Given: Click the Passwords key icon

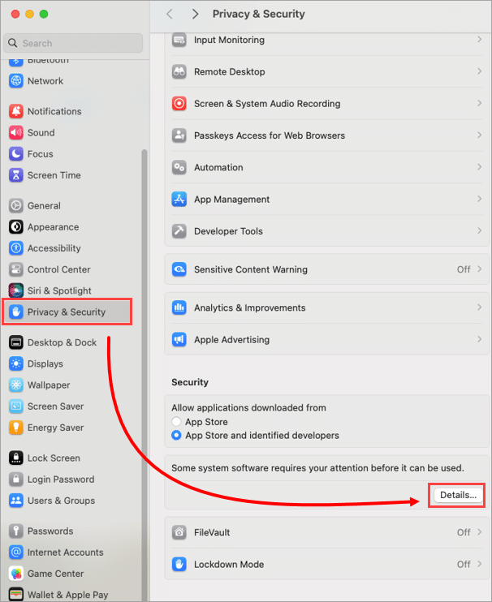Looking at the screenshot, I should (x=15, y=531).
